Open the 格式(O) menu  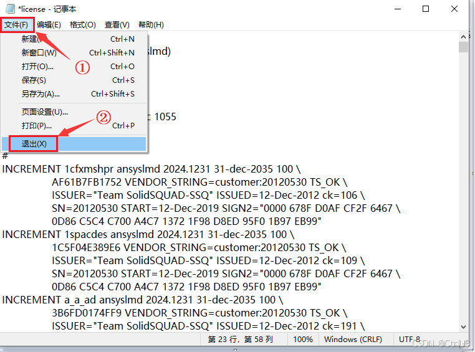[82, 25]
